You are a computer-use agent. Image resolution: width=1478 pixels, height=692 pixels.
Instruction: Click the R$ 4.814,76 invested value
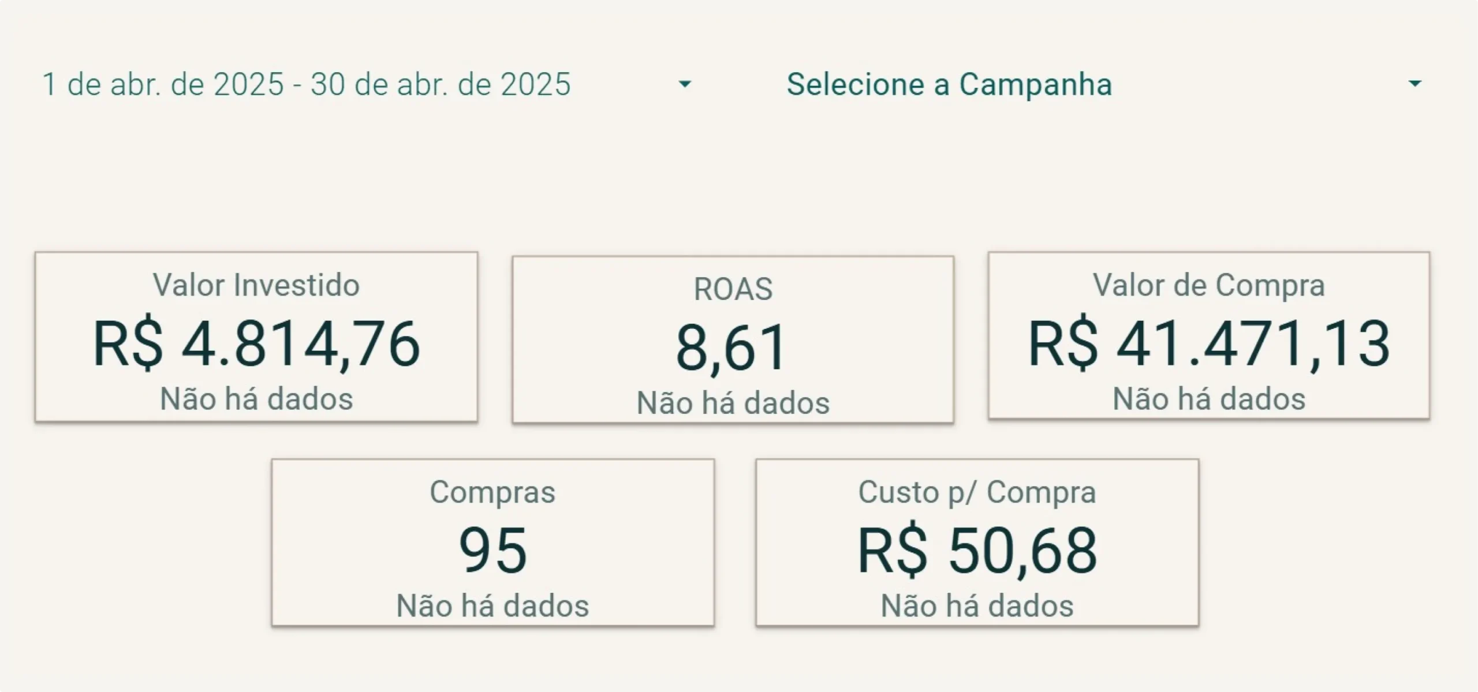point(256,345)
